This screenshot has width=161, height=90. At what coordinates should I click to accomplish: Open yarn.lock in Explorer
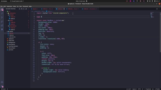pyautogui.click(x=11, y=50)
